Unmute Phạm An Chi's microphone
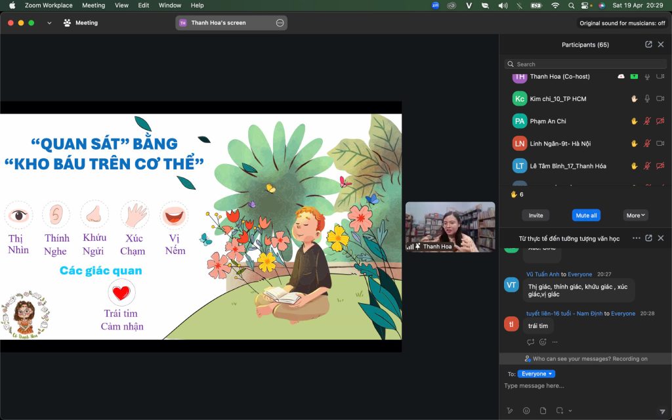The width and height of the screenshot is (672, 420). [647, 121]
